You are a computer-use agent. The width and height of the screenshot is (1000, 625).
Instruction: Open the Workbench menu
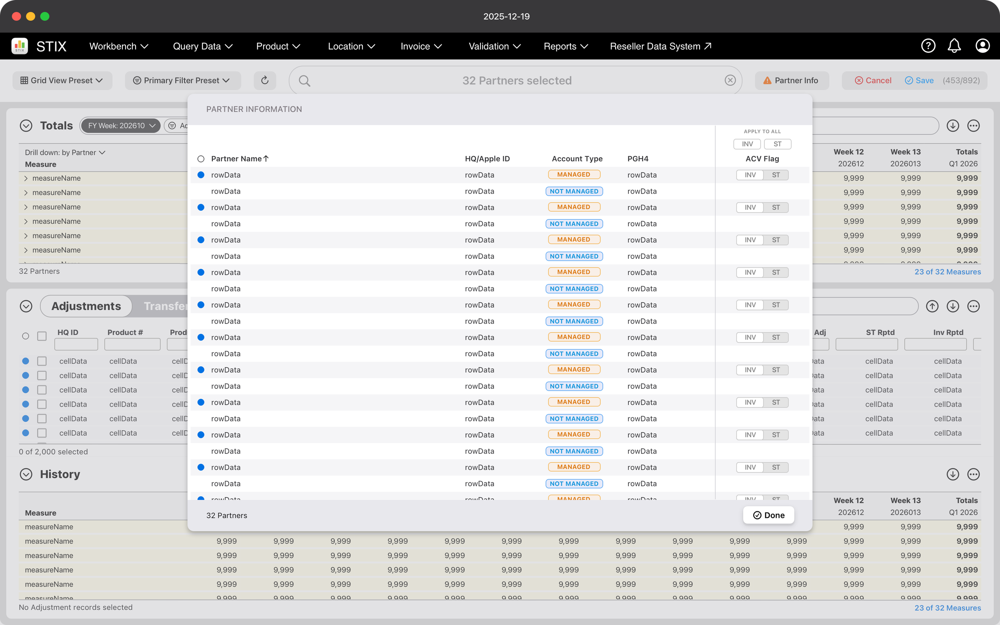point(119,46)
